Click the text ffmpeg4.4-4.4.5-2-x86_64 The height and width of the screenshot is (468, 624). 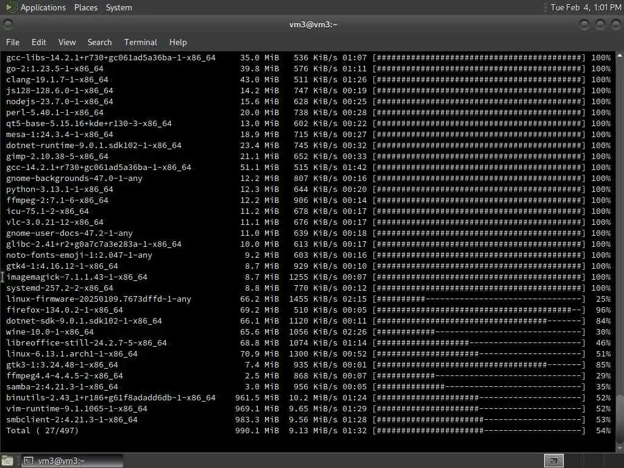[x=65, y=375]
